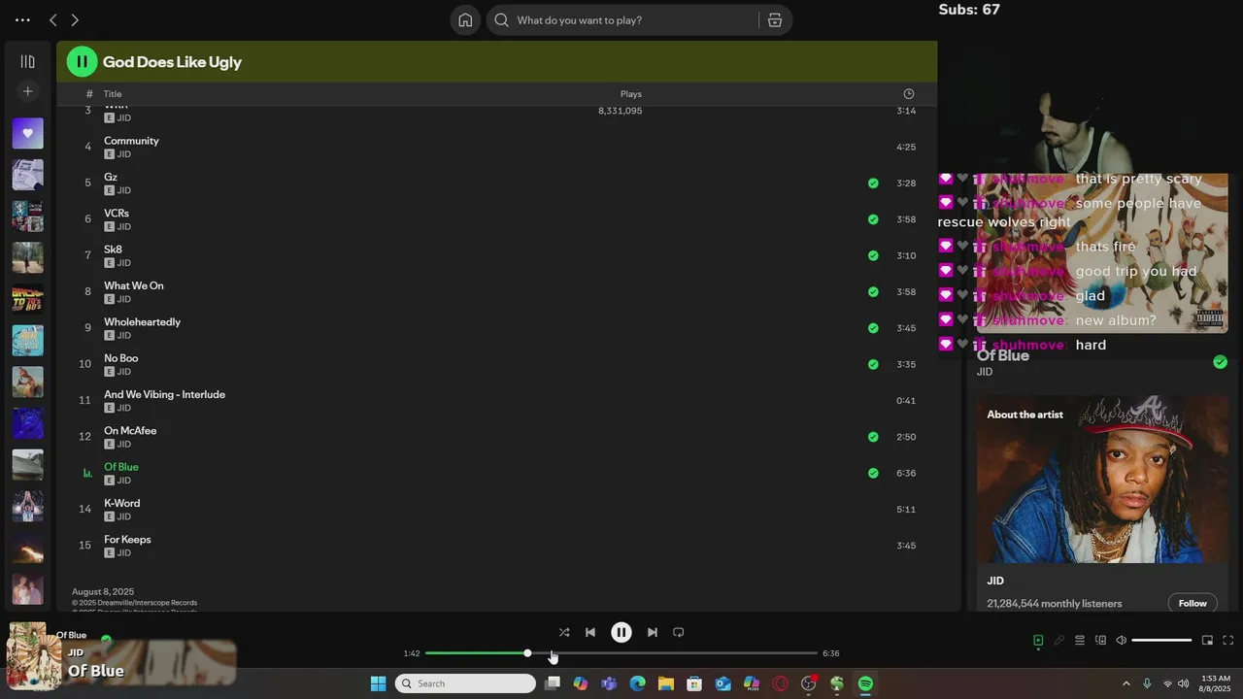This screenshot has width=1243, height=699.
Task: Click the plus Create playlist icon
Action: (27, 91)
